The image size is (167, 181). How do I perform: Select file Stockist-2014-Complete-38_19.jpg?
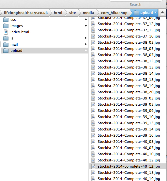(129, 86)
